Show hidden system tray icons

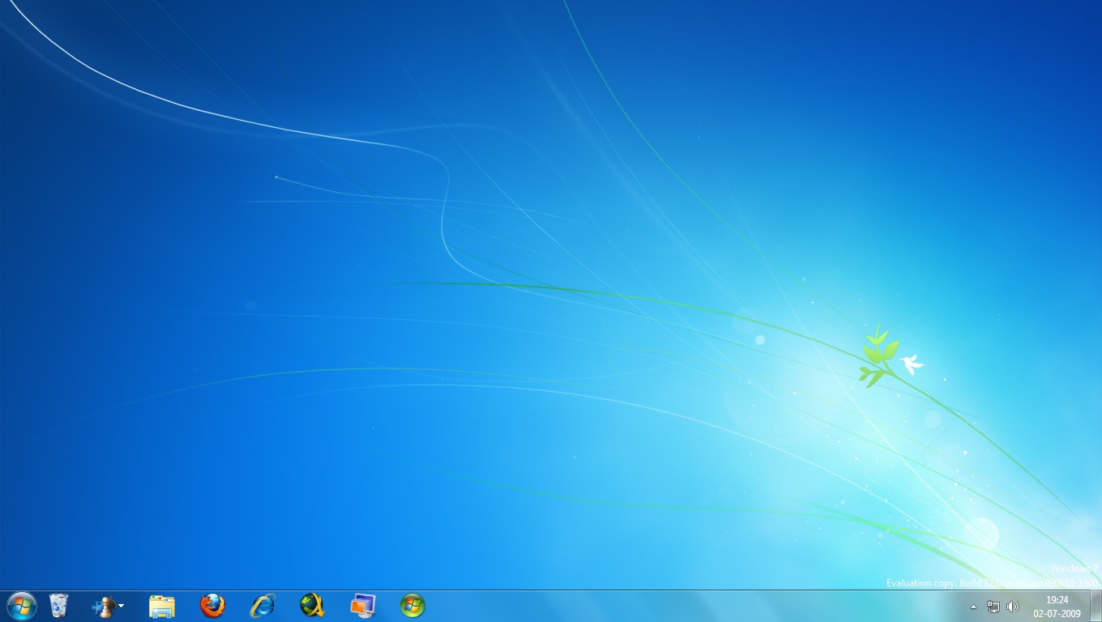pyautogui.click(x=973, y=607)
